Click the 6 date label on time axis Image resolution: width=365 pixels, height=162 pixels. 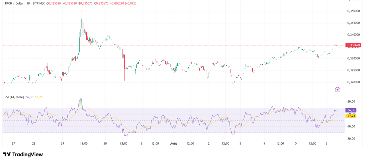[327, 143]
